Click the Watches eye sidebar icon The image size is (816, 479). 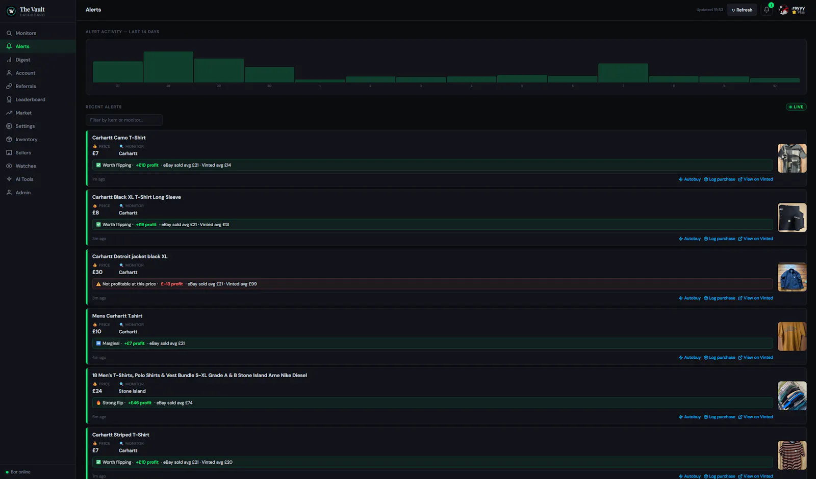(9, 166)
